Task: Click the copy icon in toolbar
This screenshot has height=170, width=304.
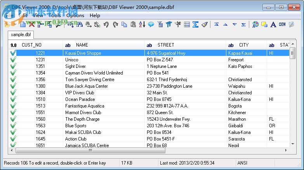Action: [124, 24]
